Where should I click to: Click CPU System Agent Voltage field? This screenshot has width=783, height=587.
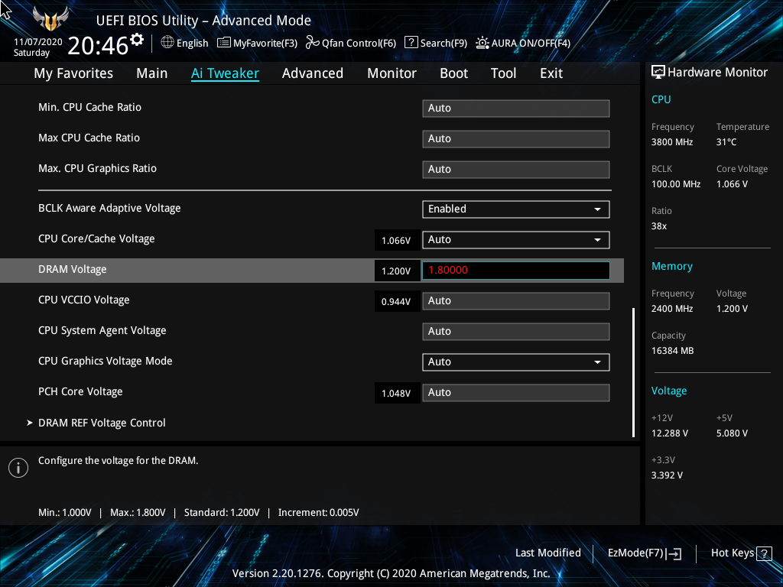(516, 332)
